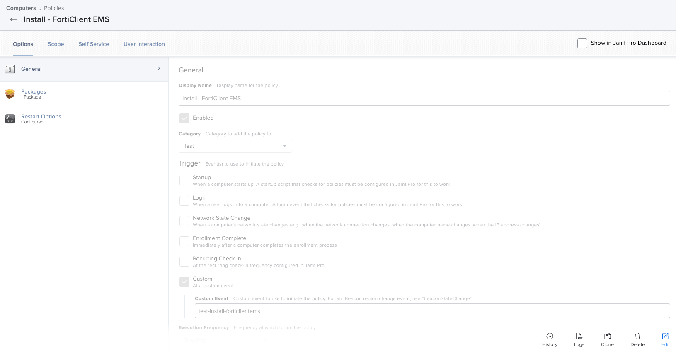
Task: Open policy History
Action: pyautogui.click(x=550, y=339)
